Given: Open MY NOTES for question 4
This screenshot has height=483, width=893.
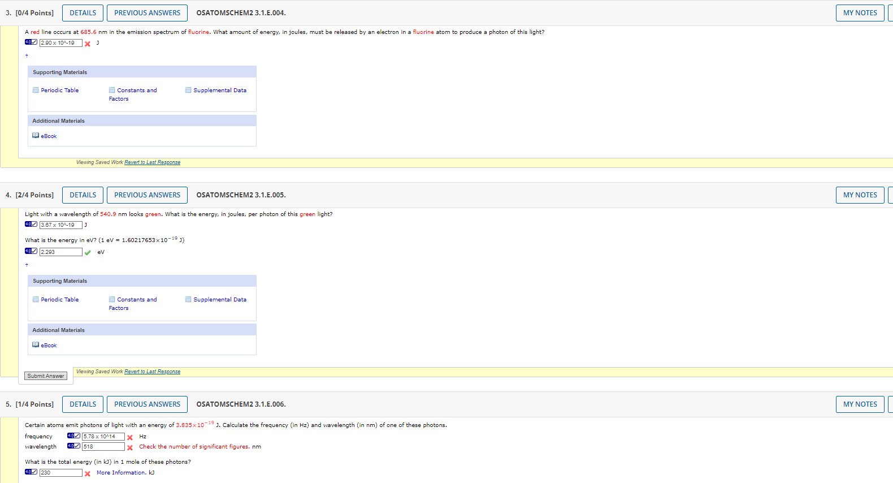Looking at the screenshot, I should pyautogui.click(x=860, y=195).
